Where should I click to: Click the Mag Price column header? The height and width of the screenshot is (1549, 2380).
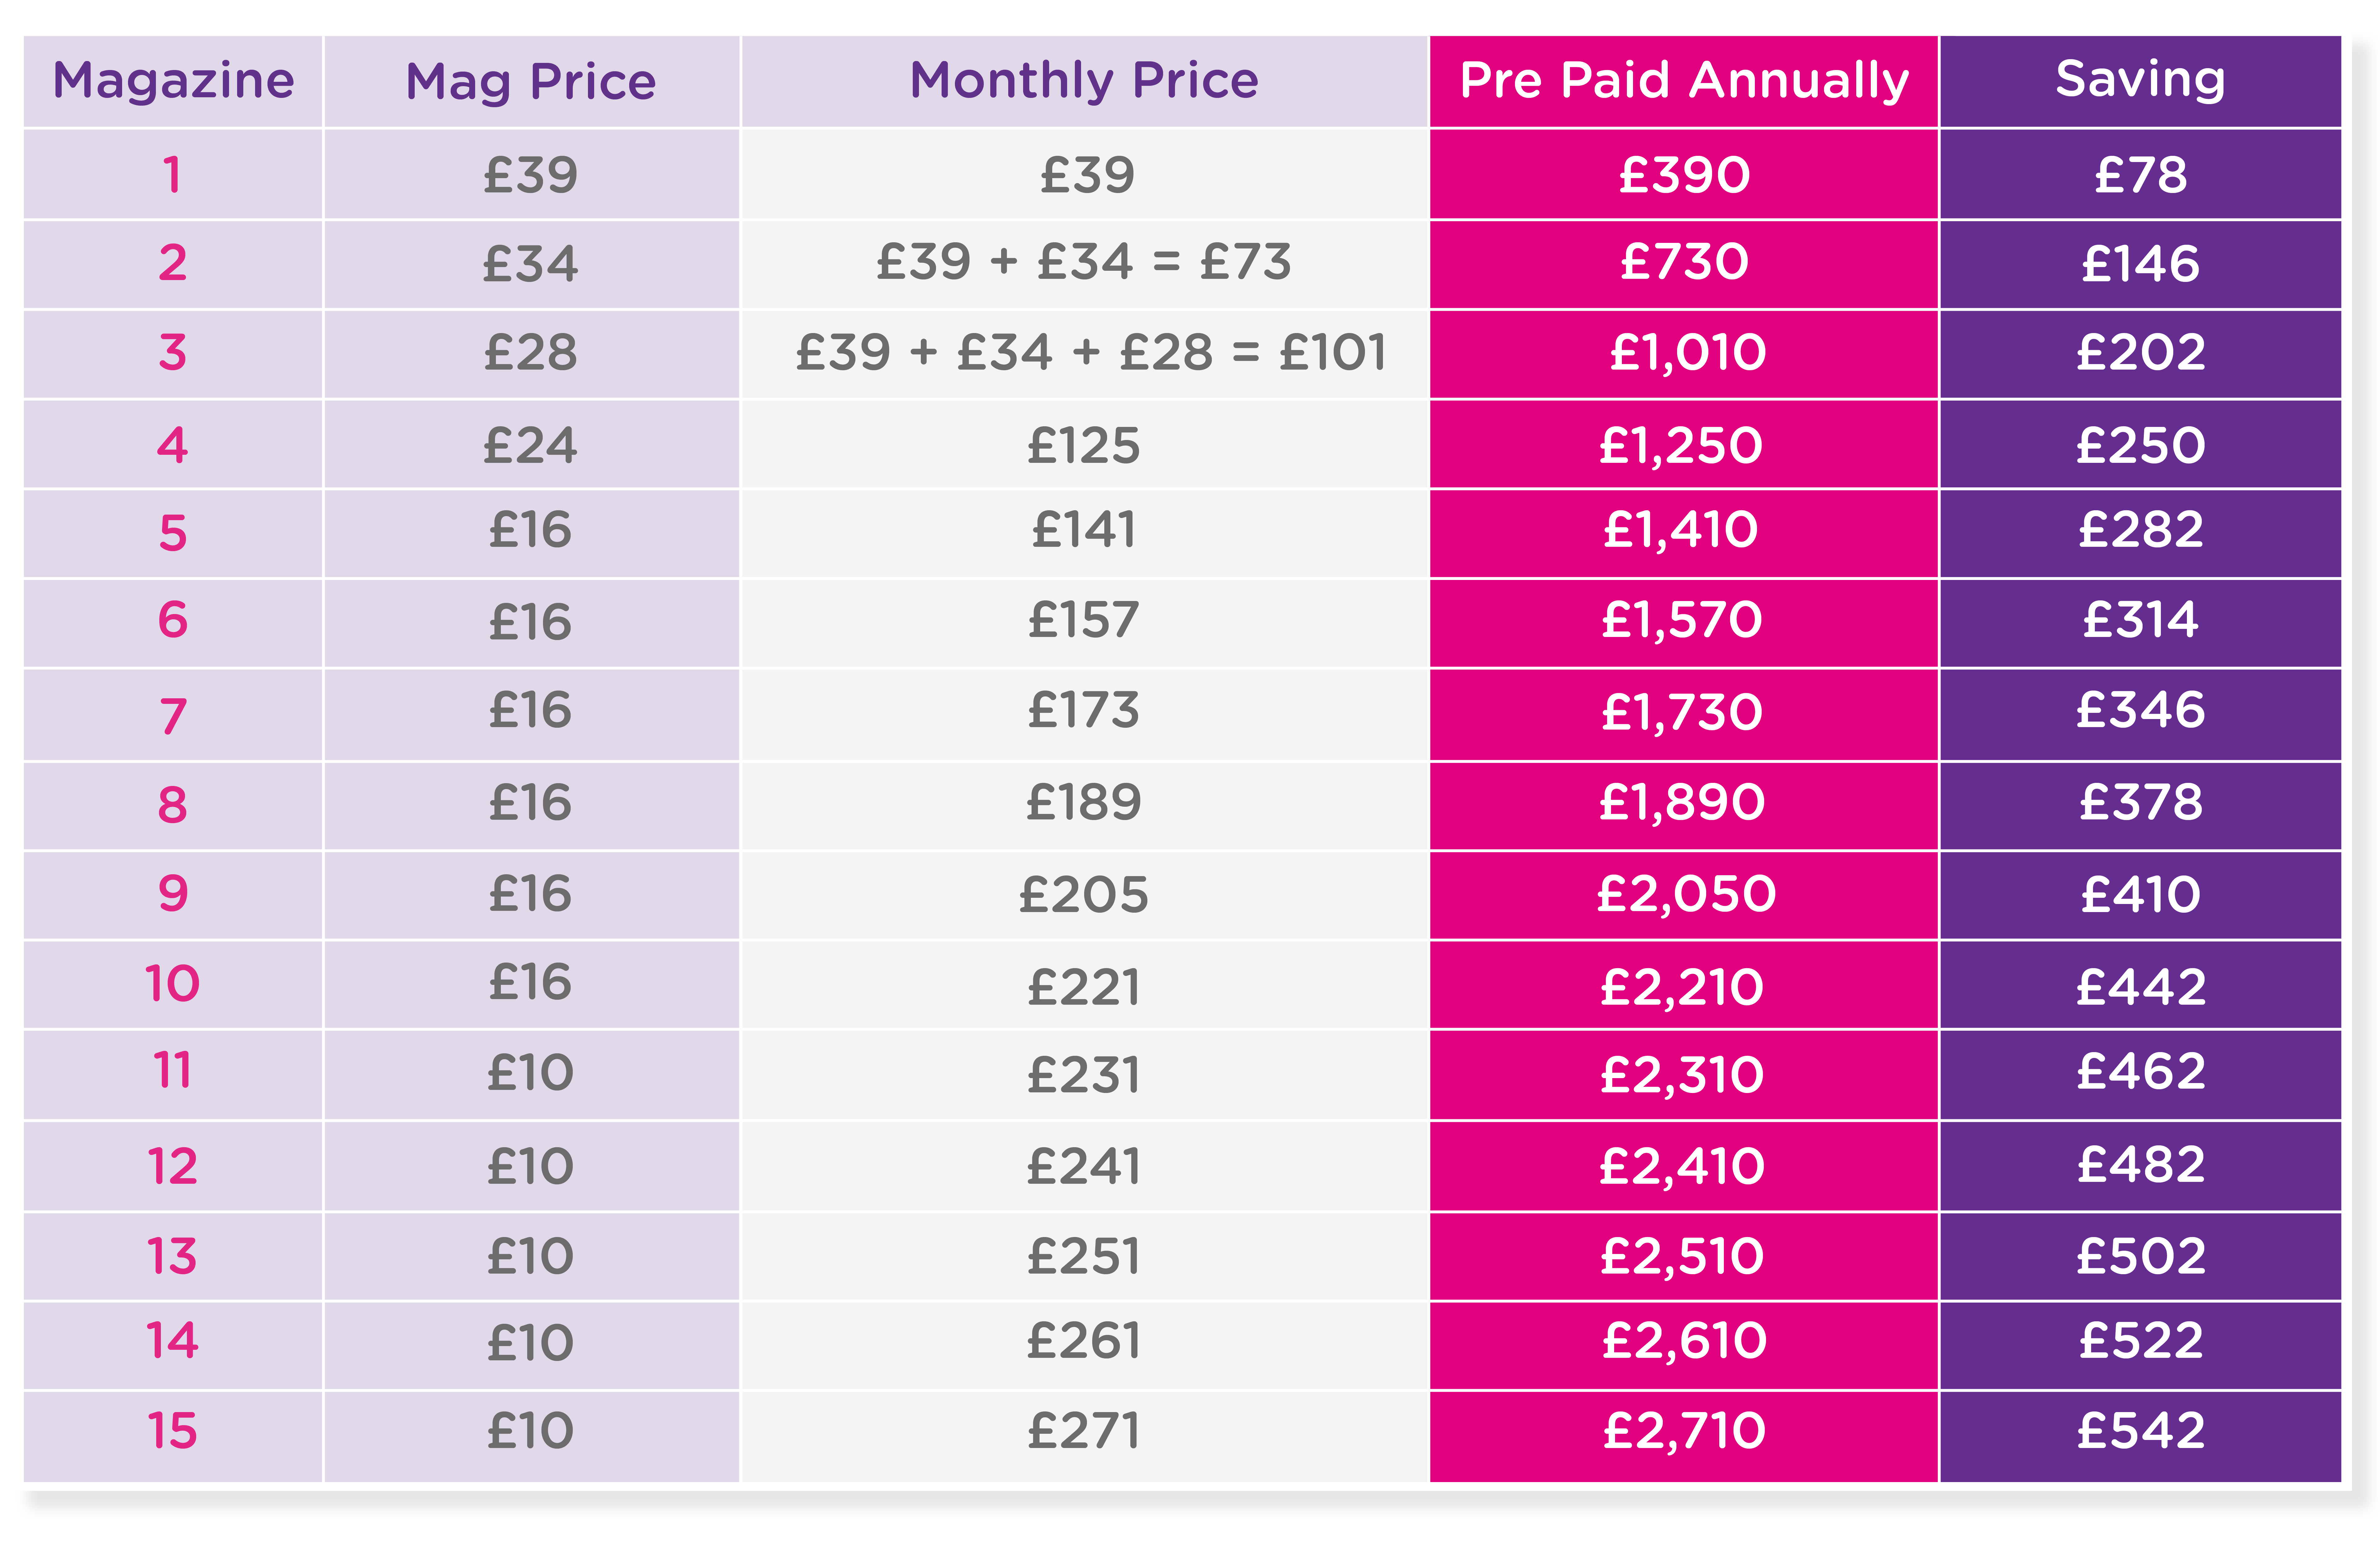coord(531,81)
